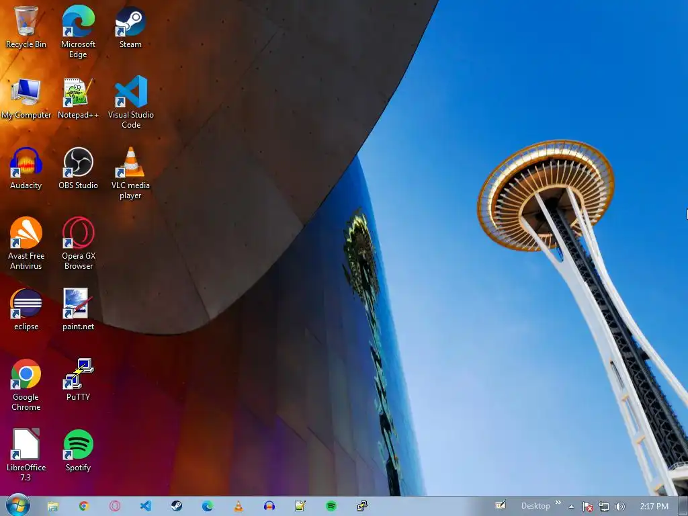Show hidden system tray icons arrow
The height and width of the screenshot is (516, 688).
coord(571,507)
